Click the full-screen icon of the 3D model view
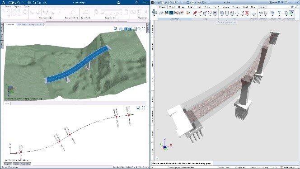 (144, 29)
